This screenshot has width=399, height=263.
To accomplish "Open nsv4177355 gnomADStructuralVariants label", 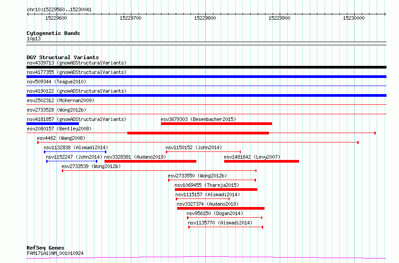I will (77, 72).
